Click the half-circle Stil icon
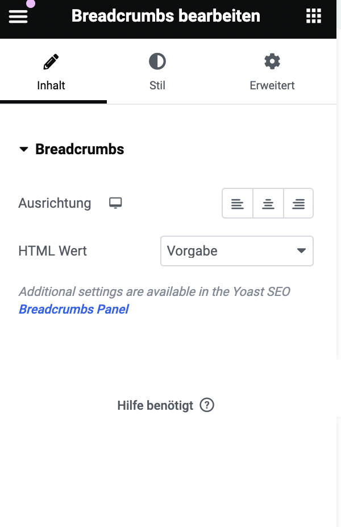The image size is (341, 527). click(x=157, y=61)
